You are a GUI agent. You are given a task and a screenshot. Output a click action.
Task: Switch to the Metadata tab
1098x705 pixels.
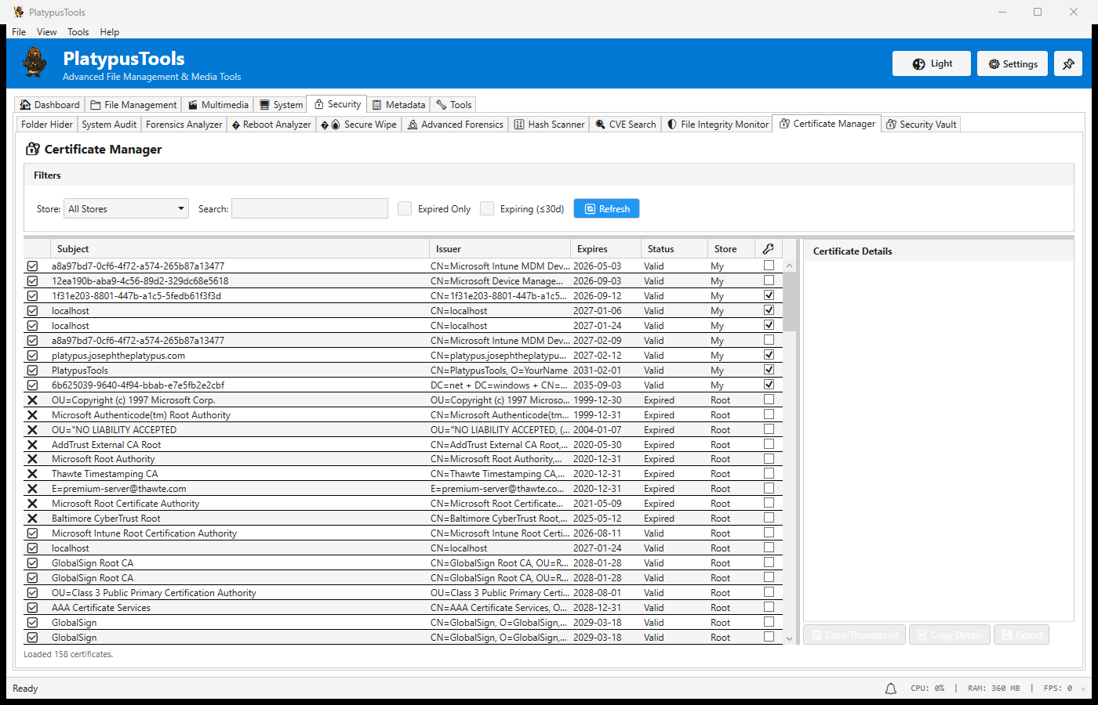pyautogui.click(x=398, y=103)
